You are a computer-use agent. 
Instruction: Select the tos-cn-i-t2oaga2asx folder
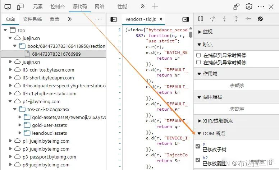coord(48,109)
